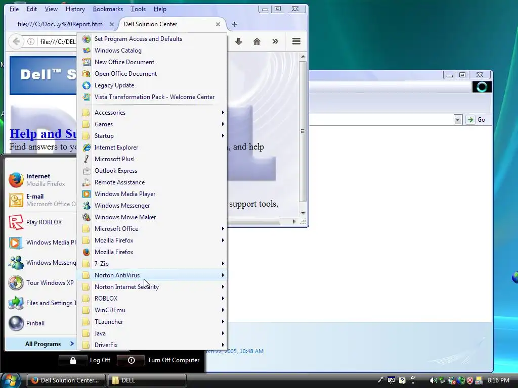
Task: Open Firefox History menu
Action: (x=75, y=9)
